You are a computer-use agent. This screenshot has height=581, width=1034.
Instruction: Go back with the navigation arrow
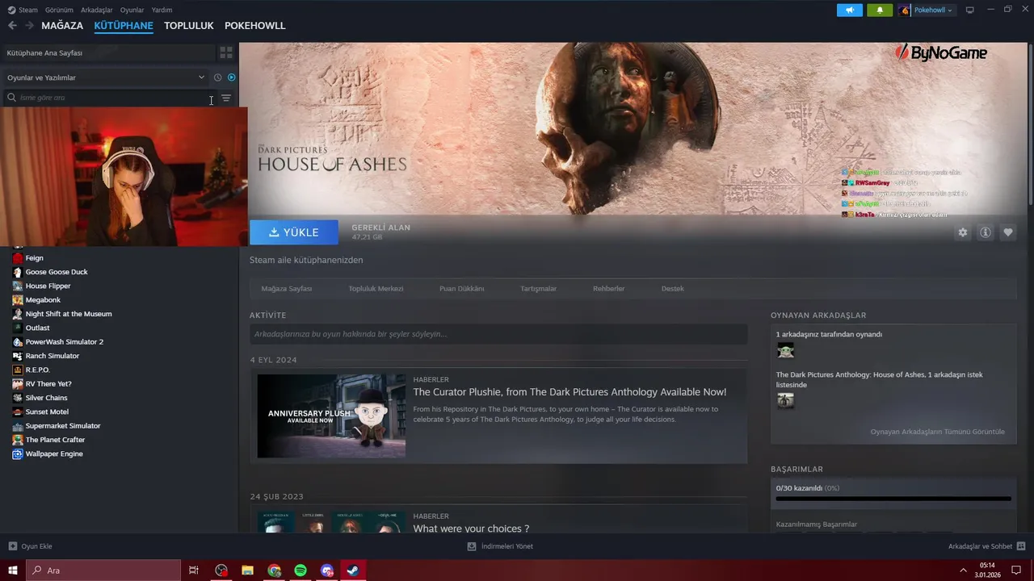pyautogui.click(x=12, y=26)
